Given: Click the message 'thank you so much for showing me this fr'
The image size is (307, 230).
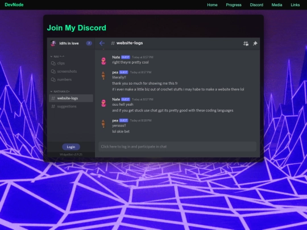Looking at the screenshot, I should click(145, 83).
